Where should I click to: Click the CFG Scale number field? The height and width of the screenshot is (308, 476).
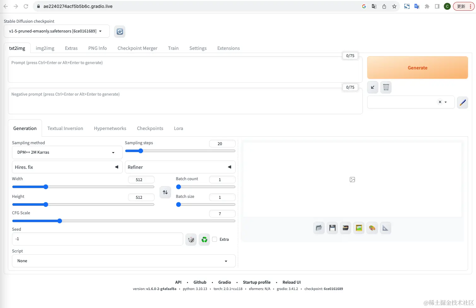click(222, 214)
